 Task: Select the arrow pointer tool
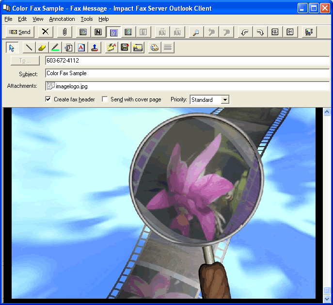pyautogui.click(x=12, y=48)
